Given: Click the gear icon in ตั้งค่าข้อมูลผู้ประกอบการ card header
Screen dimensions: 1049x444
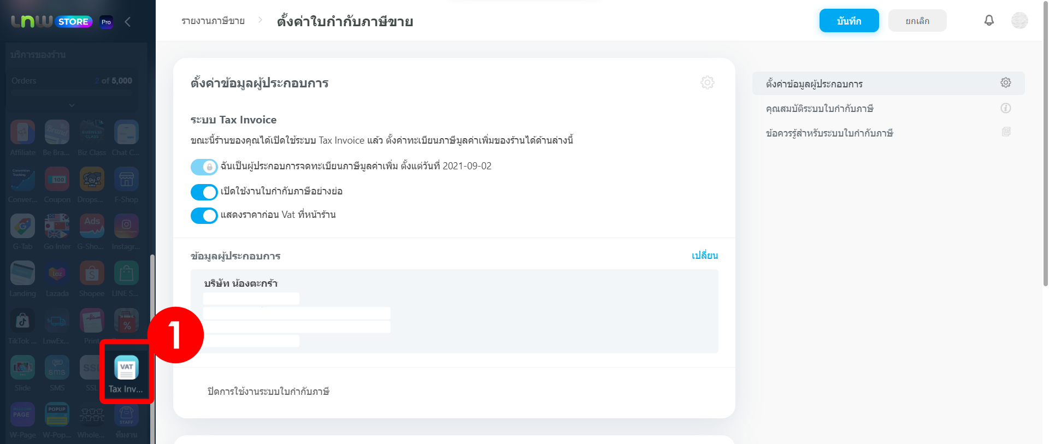Looking at the screenshot, I should 707,82.
